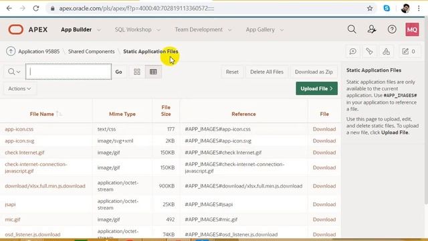Open jsapi file link
This screenshot has width=428, height=241.
[x=10, y=204]
